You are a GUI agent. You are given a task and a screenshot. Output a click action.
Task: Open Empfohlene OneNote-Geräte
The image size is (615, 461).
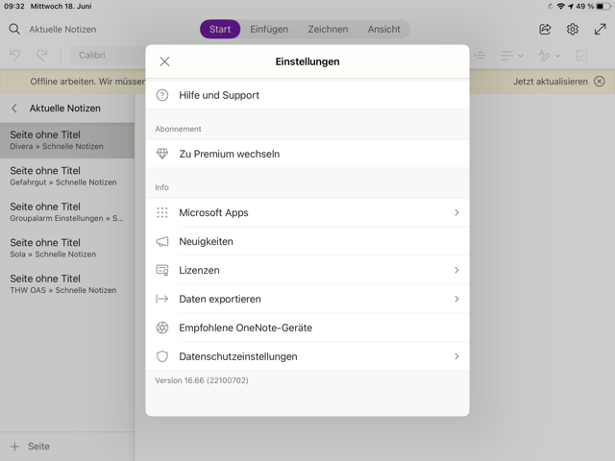click(x=307, y=328)
